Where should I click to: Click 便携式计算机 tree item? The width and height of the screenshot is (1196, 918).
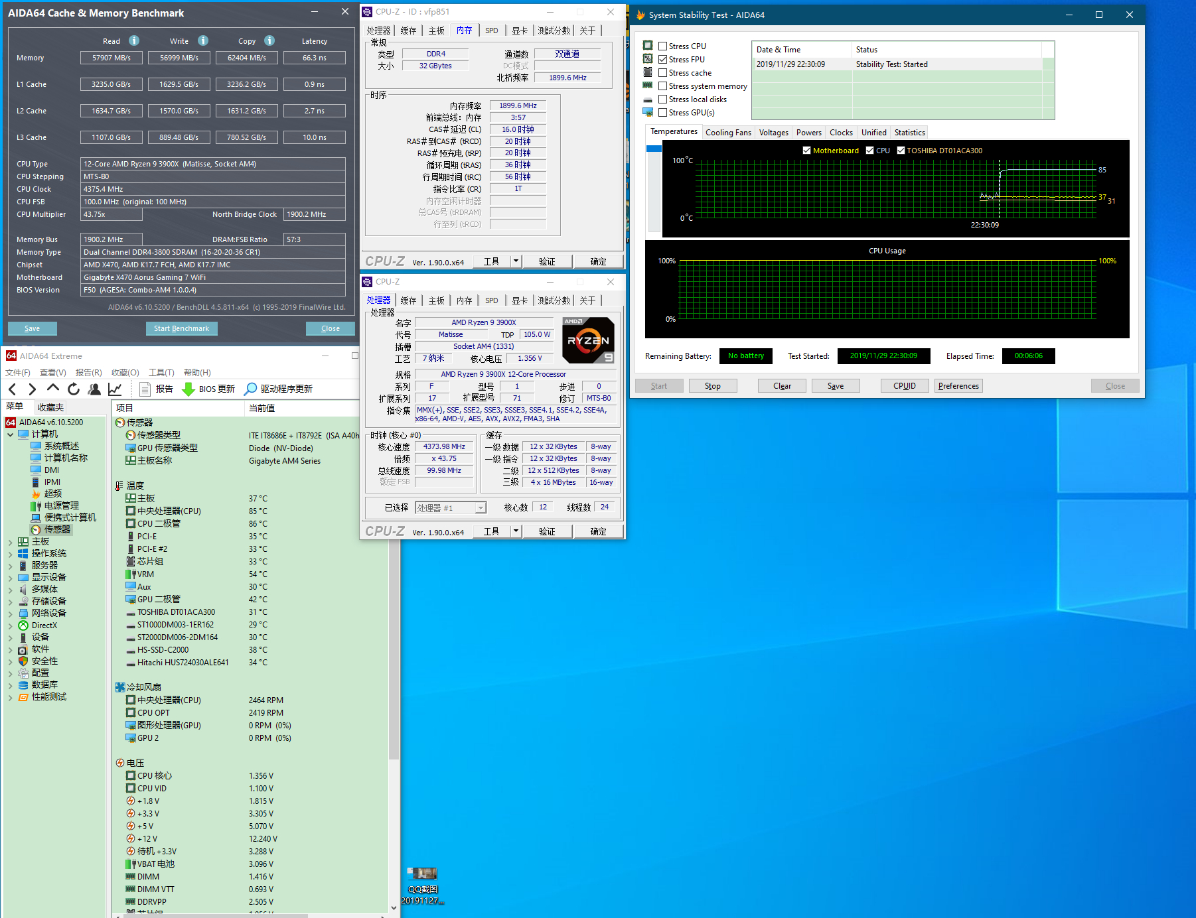click(x=70, y=517)
